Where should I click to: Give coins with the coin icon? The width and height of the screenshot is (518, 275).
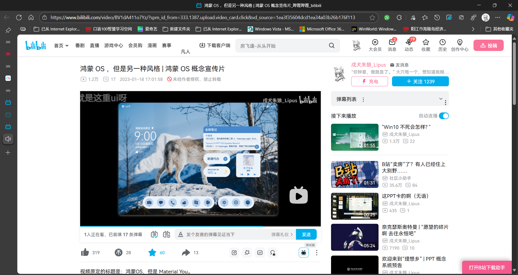click(118, 252)
